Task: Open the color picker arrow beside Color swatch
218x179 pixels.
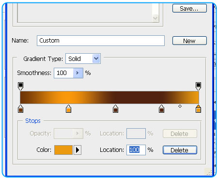Action: point(78,150)
